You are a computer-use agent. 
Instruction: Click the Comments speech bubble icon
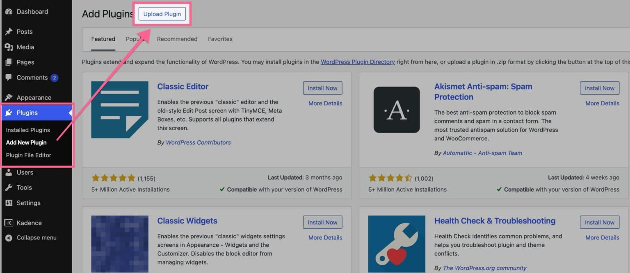(x=9, y=77)
